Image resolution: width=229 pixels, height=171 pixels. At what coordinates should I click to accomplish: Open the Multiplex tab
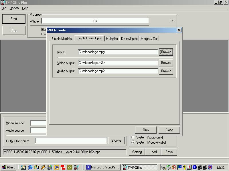(x=112, y=39)
